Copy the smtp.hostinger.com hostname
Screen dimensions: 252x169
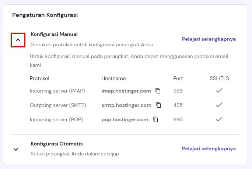[158, 105]
